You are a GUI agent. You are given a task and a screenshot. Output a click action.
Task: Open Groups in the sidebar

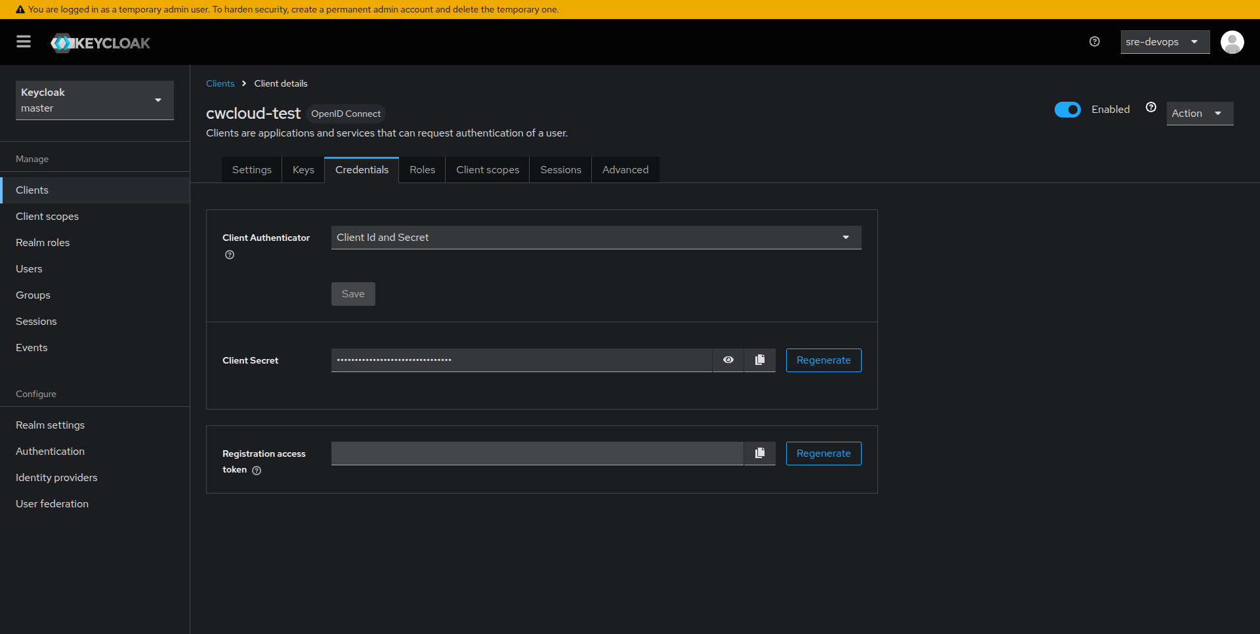point(95,295)
